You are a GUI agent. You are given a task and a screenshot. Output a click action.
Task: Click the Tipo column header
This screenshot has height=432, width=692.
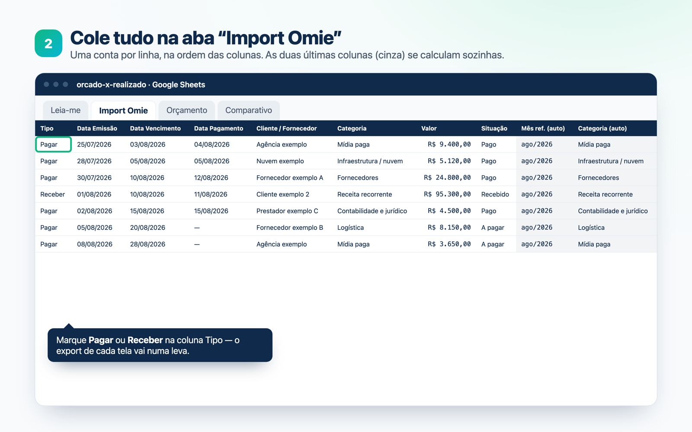tap(47, 128)
